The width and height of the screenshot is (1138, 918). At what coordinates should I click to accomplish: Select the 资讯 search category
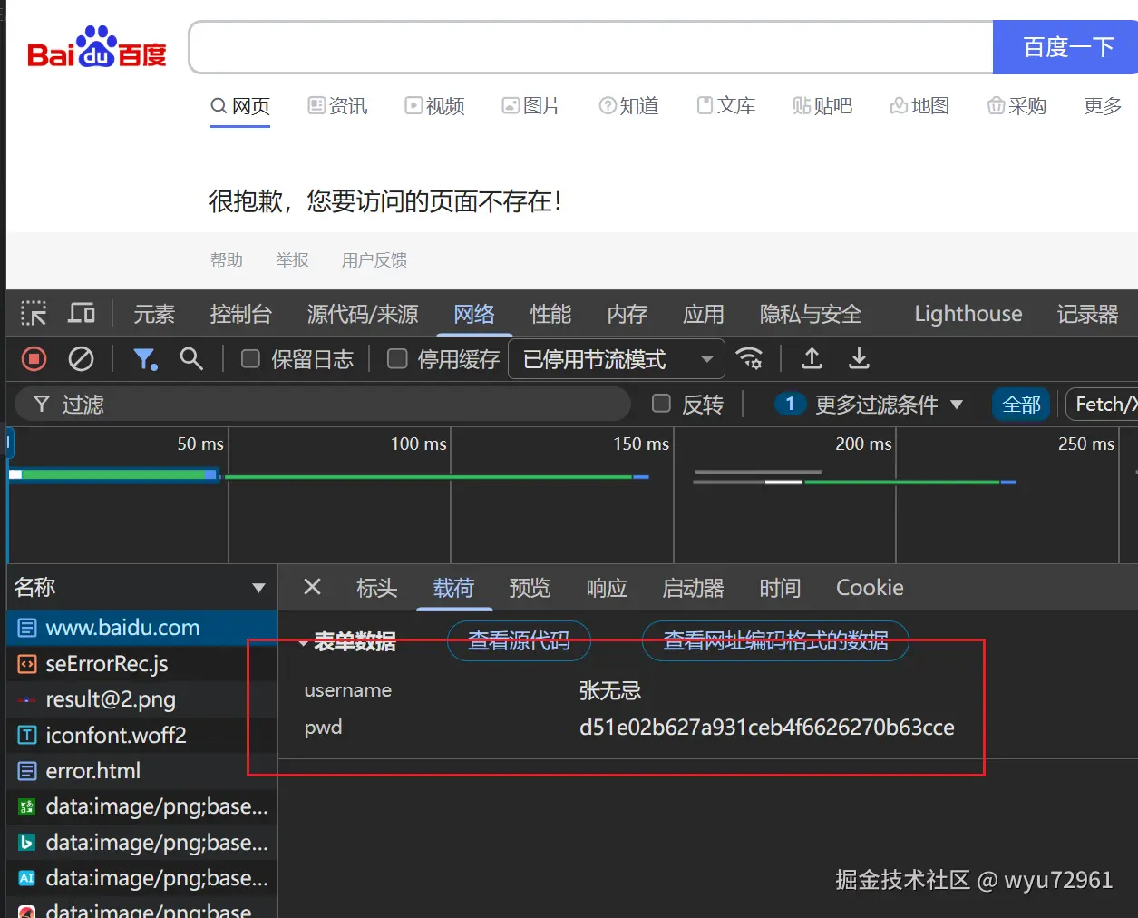pyautogui.click(x=337, y=106)
